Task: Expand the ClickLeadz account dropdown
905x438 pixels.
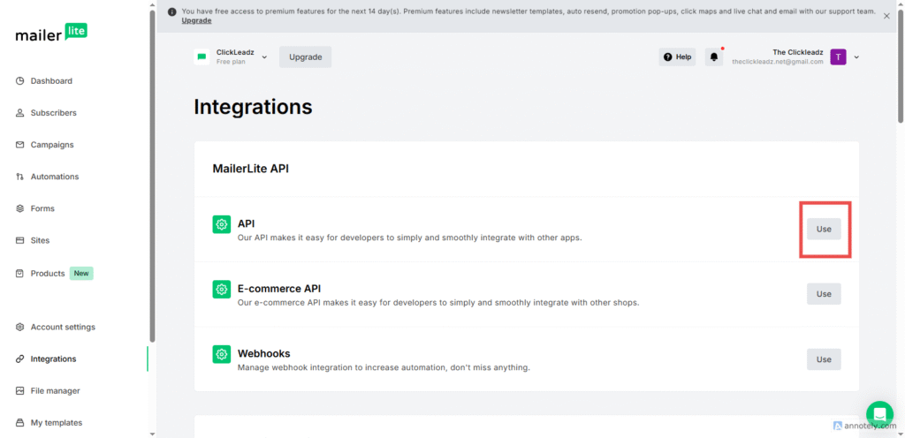Action: pos(264,57)
